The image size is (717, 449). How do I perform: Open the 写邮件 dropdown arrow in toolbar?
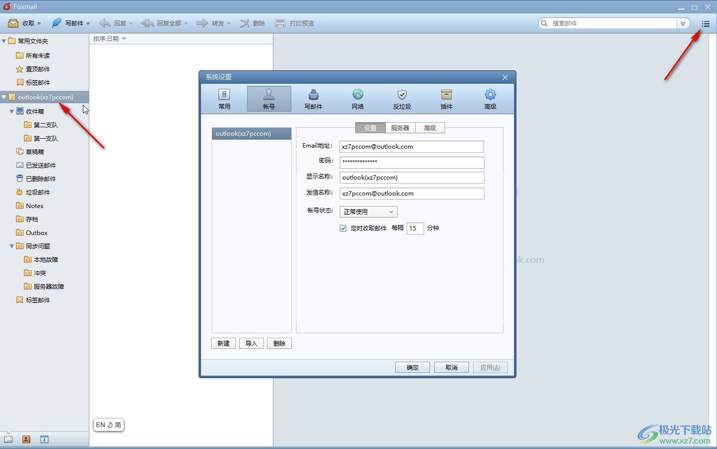[88, 23]
